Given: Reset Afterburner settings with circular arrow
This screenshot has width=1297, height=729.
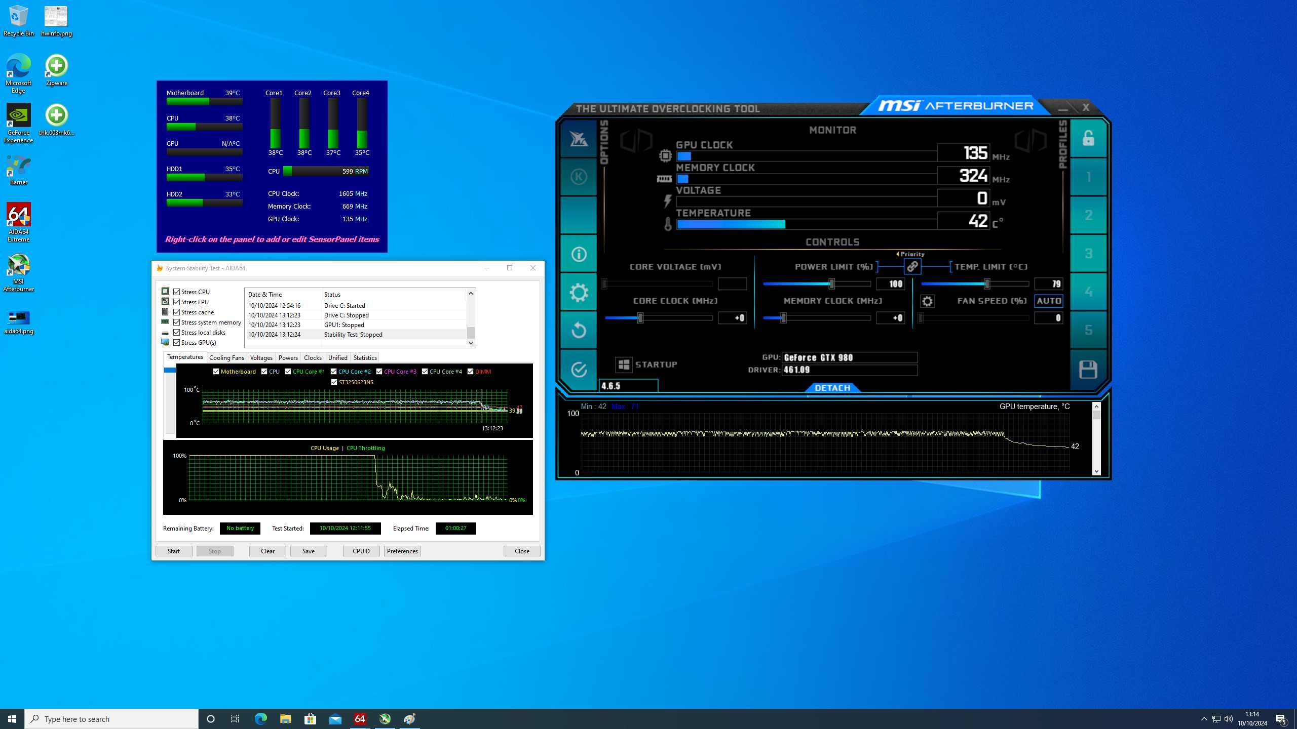Looking at the screenshot, I should click(579, 331).
